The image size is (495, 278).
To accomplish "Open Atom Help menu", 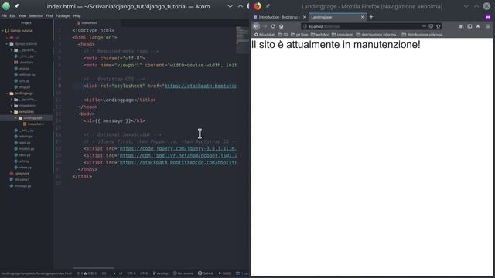I will coord(77,15).
